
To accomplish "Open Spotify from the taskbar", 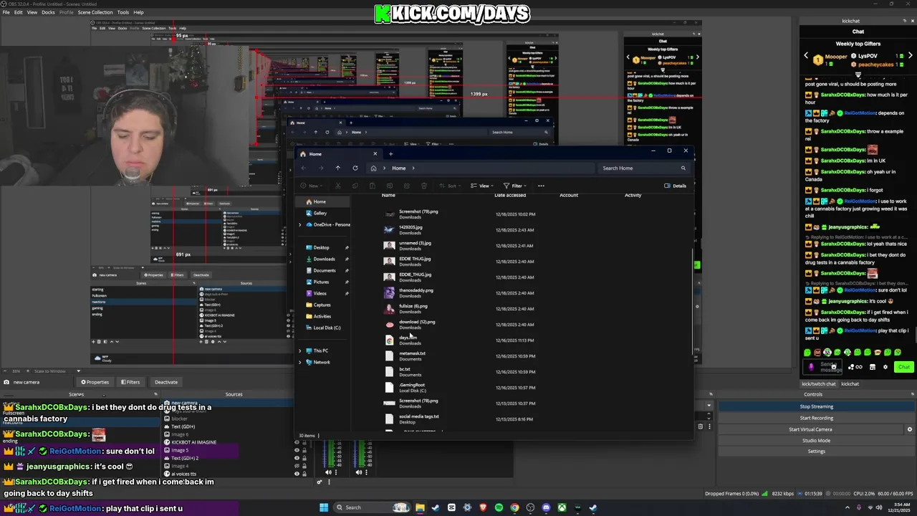I will coord(499,507).
